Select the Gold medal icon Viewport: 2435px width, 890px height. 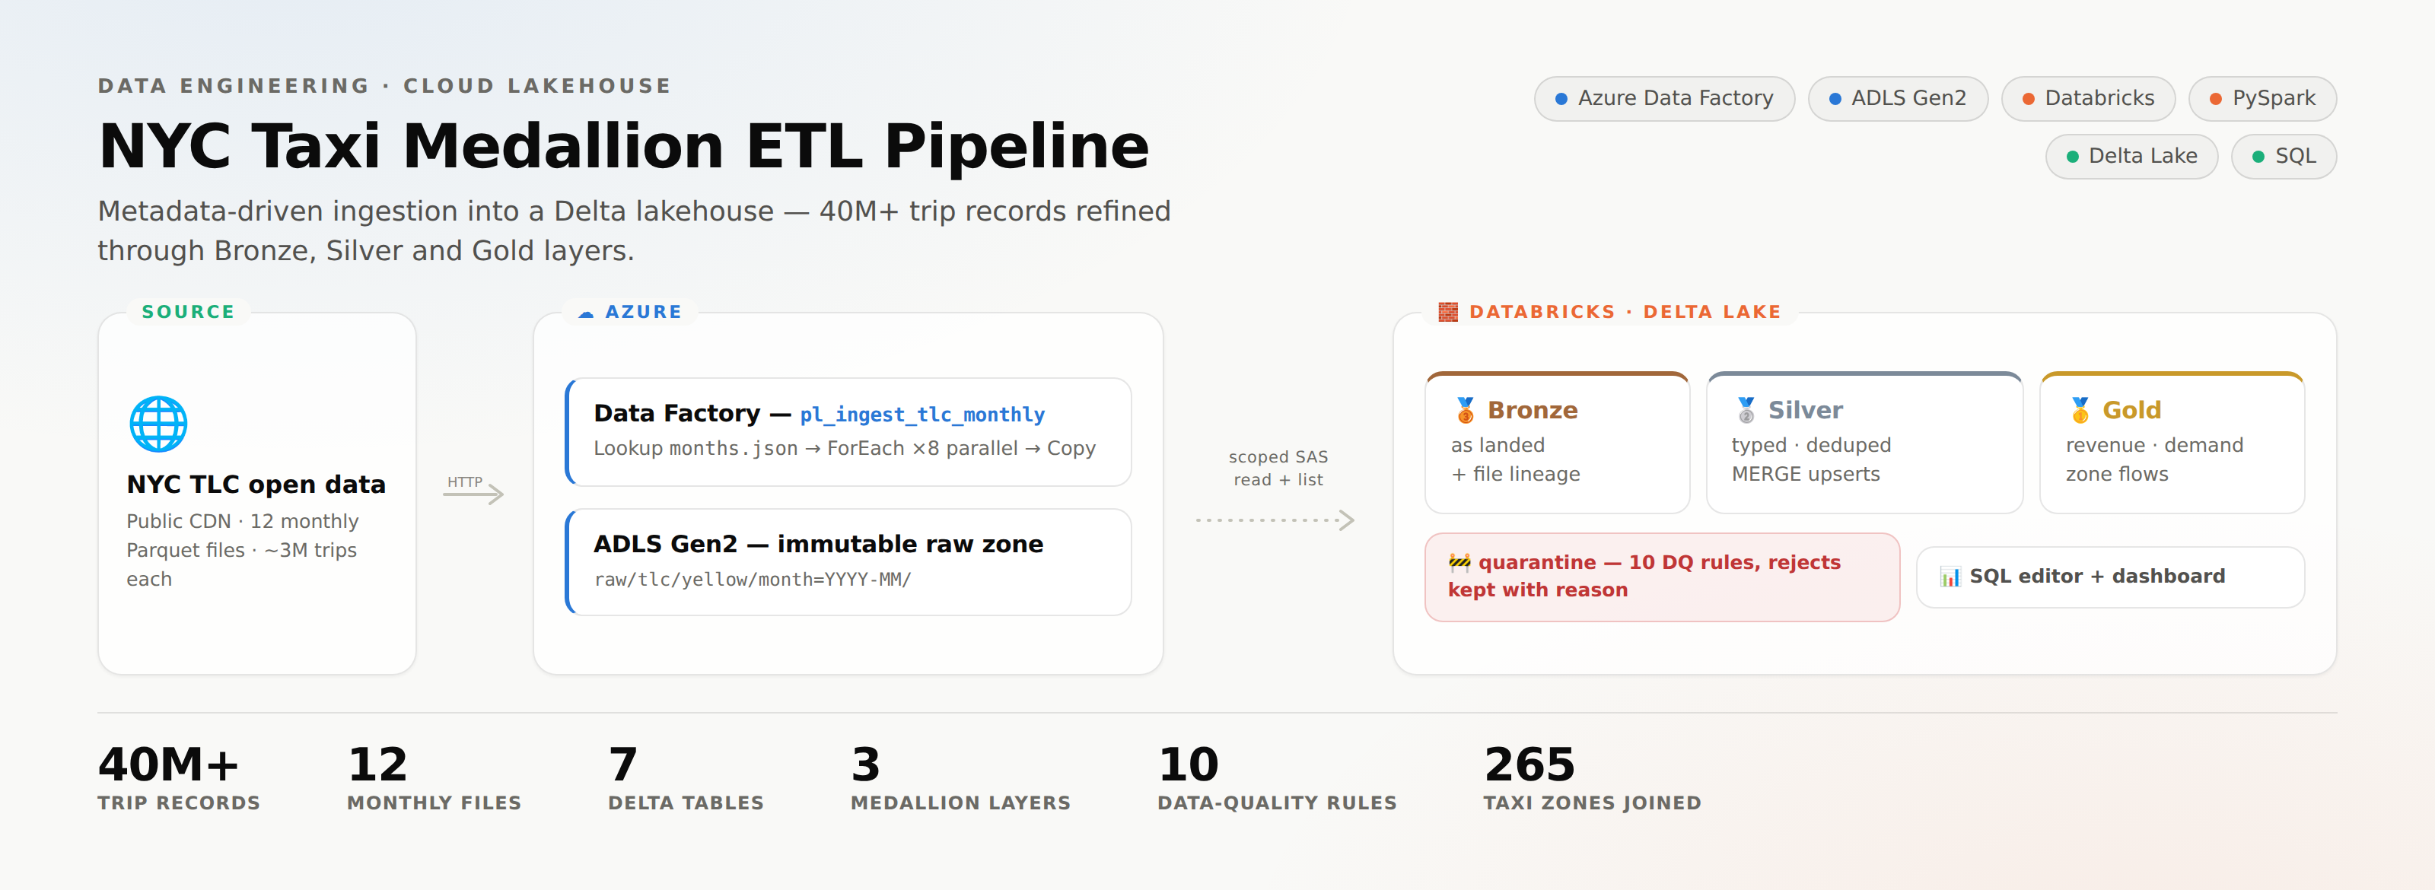coord(2080,410)
